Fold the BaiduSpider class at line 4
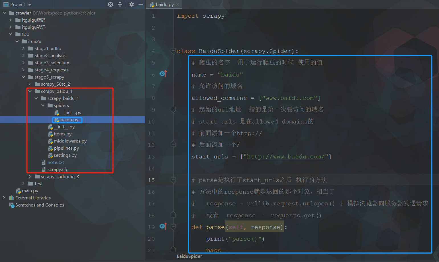The width and height of the screenshot is (439, 262). point(173,51)
